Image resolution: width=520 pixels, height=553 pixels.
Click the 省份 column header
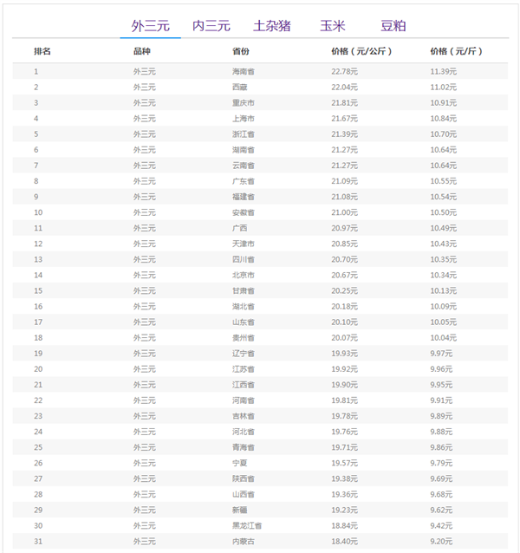(x=240, y=52)
